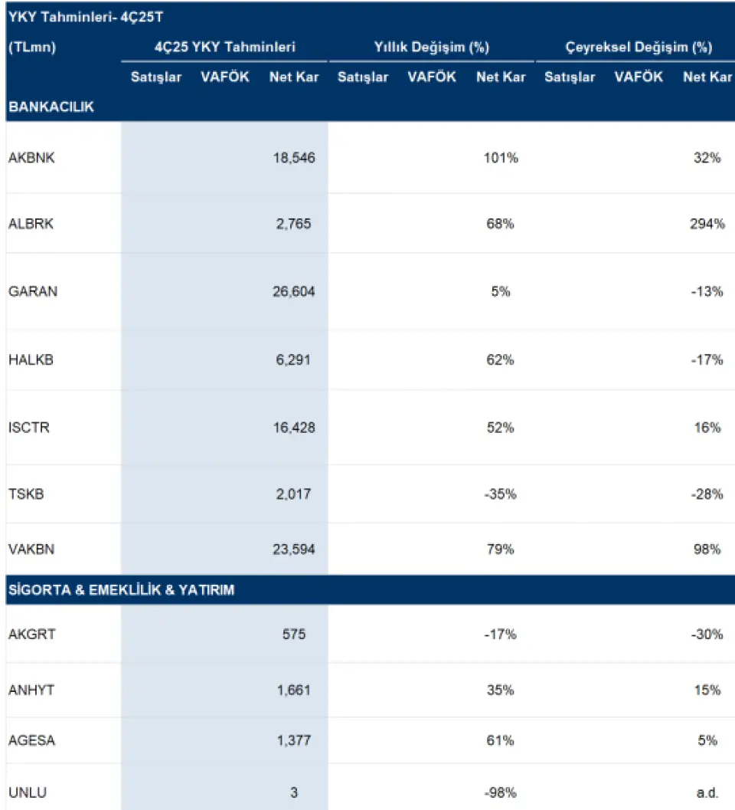
Task: Click ISCTR net profit value 16,428
Action: click(293, 427)
